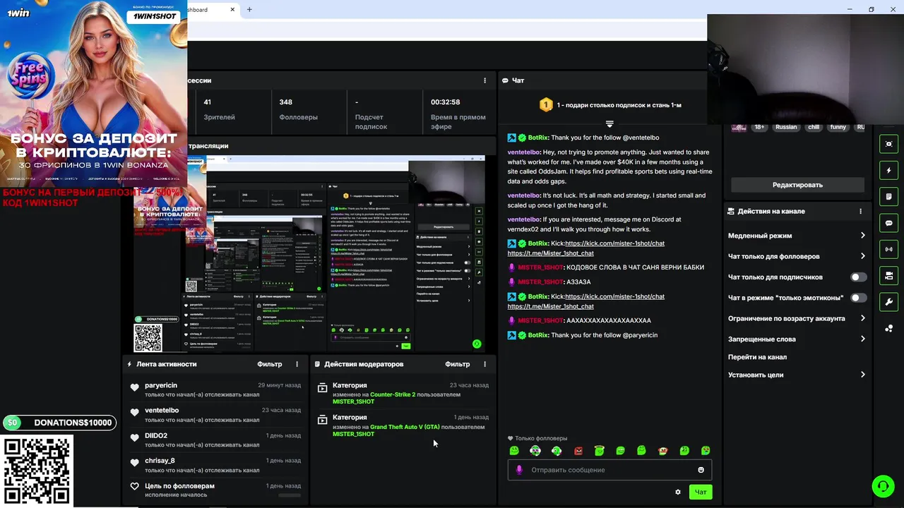Open the session panel three-dot menu
The image size is (904, 508).
(484, 80)
